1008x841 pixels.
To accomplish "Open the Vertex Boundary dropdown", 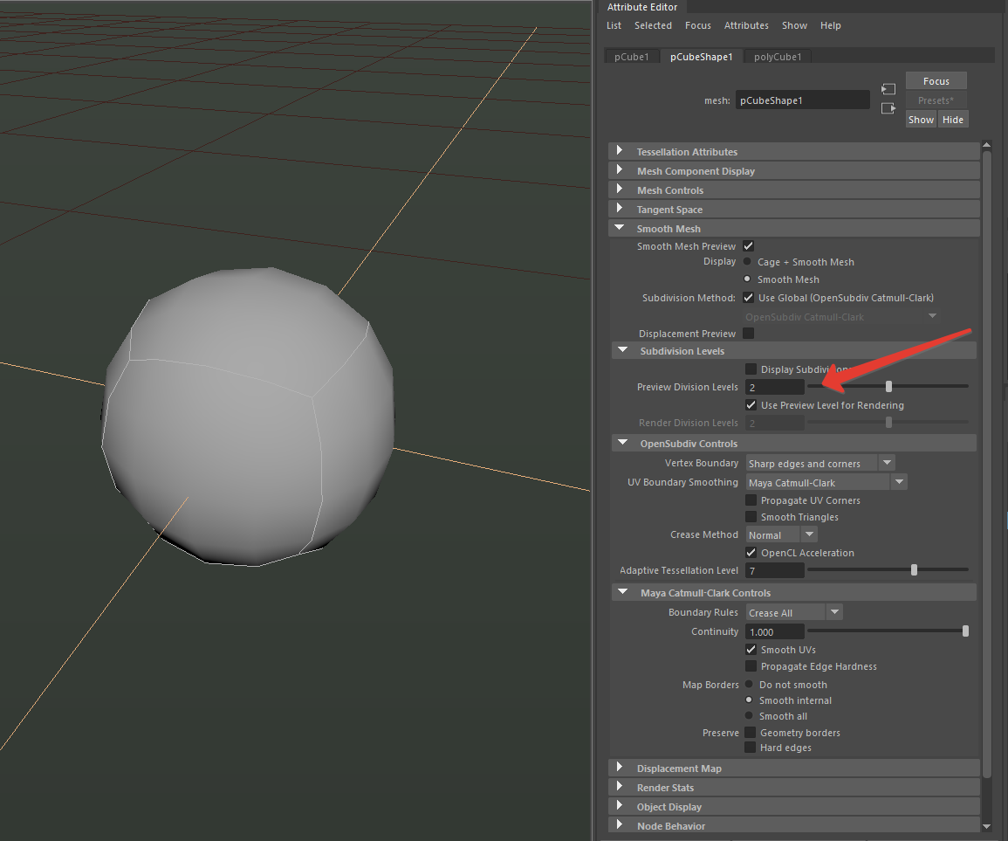I will tap(887, 464).
